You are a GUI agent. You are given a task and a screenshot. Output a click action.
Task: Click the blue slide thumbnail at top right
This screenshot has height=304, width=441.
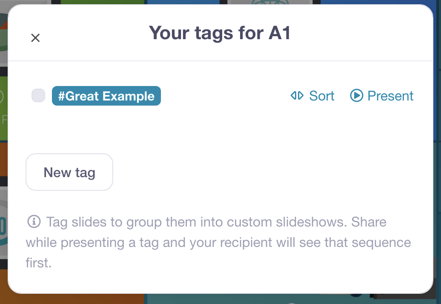point(379,3)
